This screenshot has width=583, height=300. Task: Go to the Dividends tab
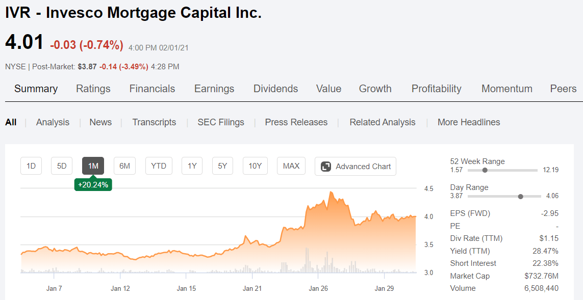pyautogui.click(x=275, y=89)
